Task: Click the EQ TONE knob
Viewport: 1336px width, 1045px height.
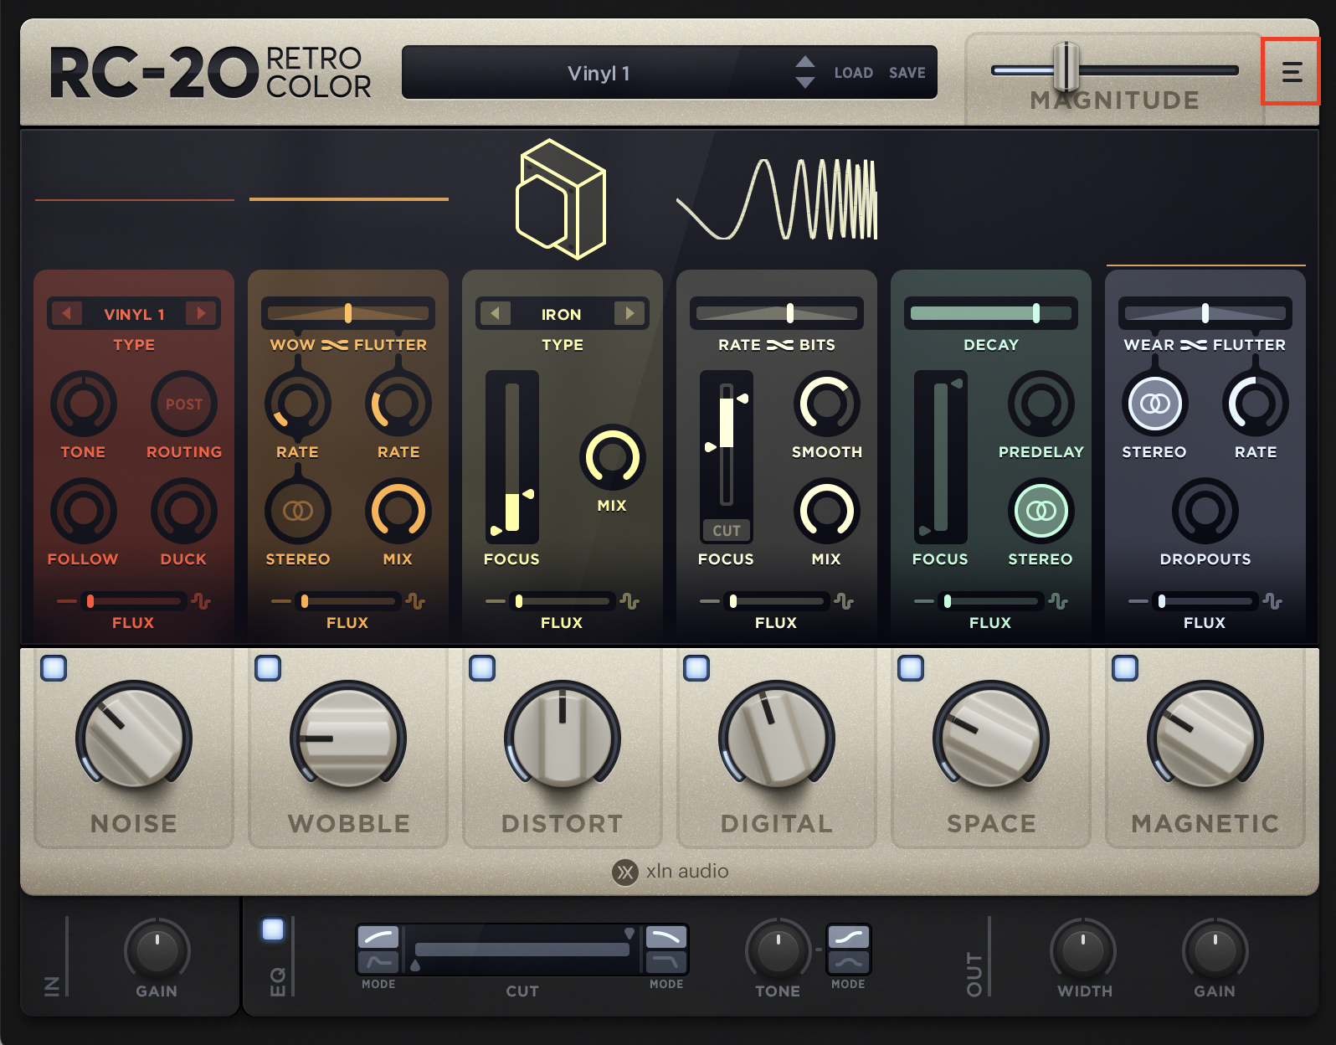Action: point(778,950)
